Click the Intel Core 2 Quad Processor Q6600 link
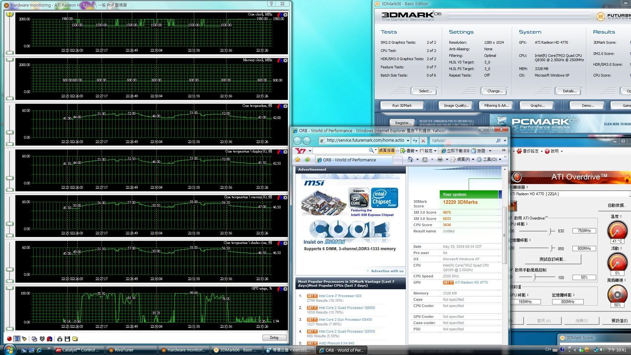Image resolution: width=631 pixels, height=355 pixels. pyautogui.click(x=346, y=308)
